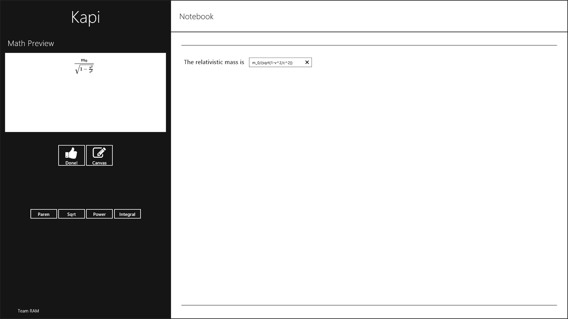
Task: Click the Team RAM credit label
Action: pyautogui.click(x=28, y=310)
